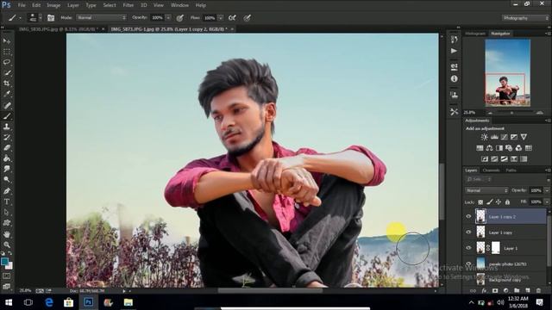Open the Flow slider arrow
Image resolution: width=552 pixels, height=310 pixels.
click(221, 17)
